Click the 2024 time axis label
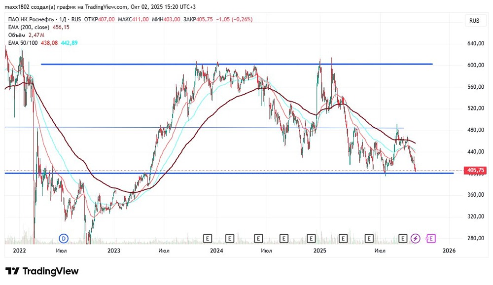493x285 pixels. click(x=216, y=250)
